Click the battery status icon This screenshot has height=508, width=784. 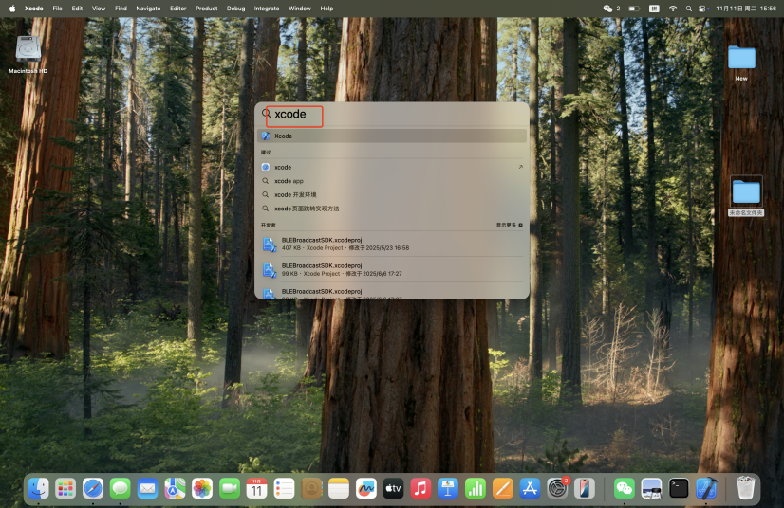(x=634, y=9)
